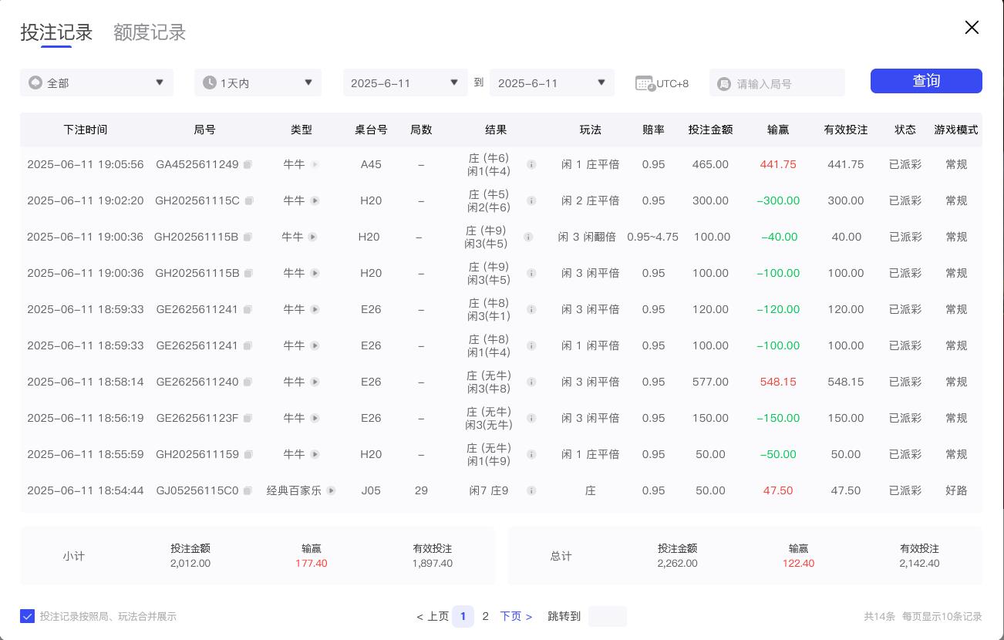Copy the bet number GA4525611249

pos(248,164)
